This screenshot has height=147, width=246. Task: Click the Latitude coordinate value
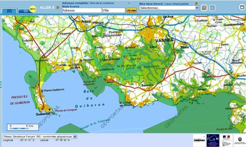63,140
